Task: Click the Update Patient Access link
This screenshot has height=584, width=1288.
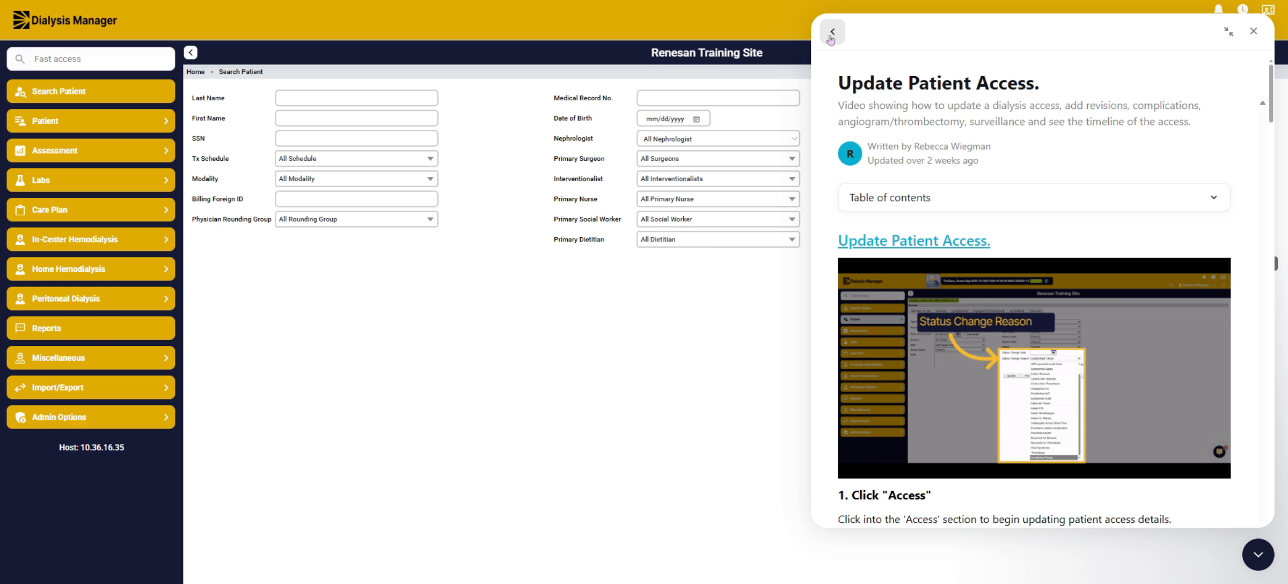Action: pos(914,241)
